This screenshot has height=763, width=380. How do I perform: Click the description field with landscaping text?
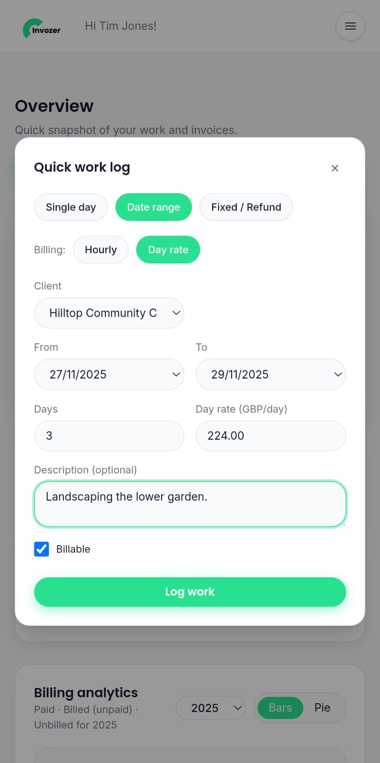pyautogui.click(x=190, y=504)
